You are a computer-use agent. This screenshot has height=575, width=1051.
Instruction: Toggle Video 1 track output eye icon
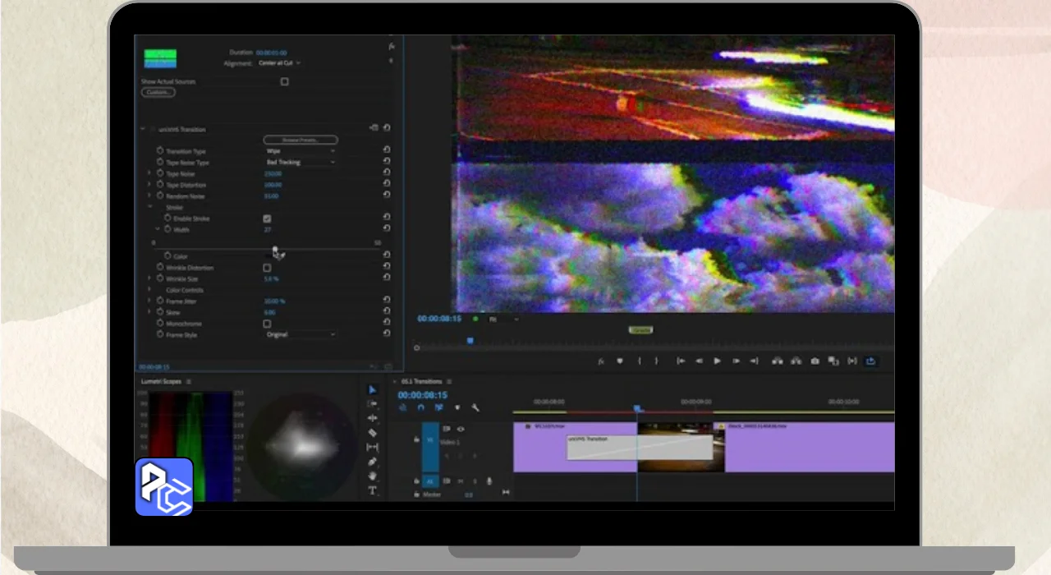coord(461,429)
